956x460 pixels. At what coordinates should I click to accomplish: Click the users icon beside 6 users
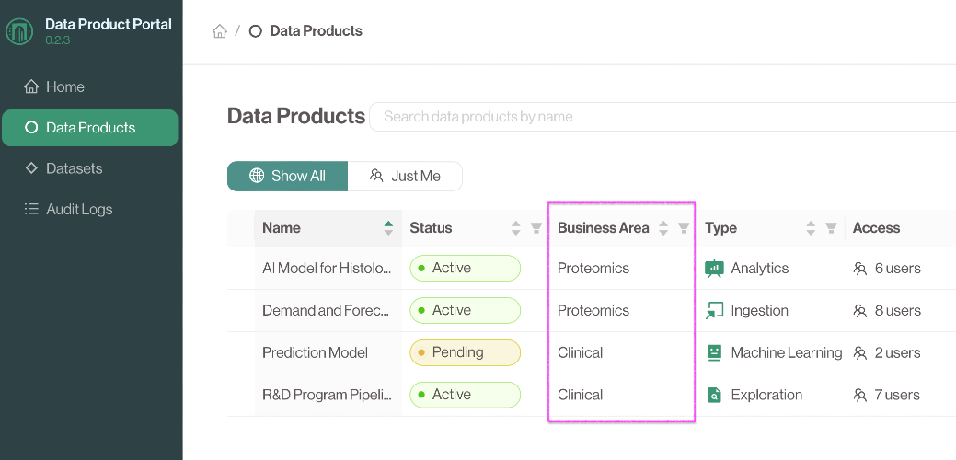tap(860, 268)
